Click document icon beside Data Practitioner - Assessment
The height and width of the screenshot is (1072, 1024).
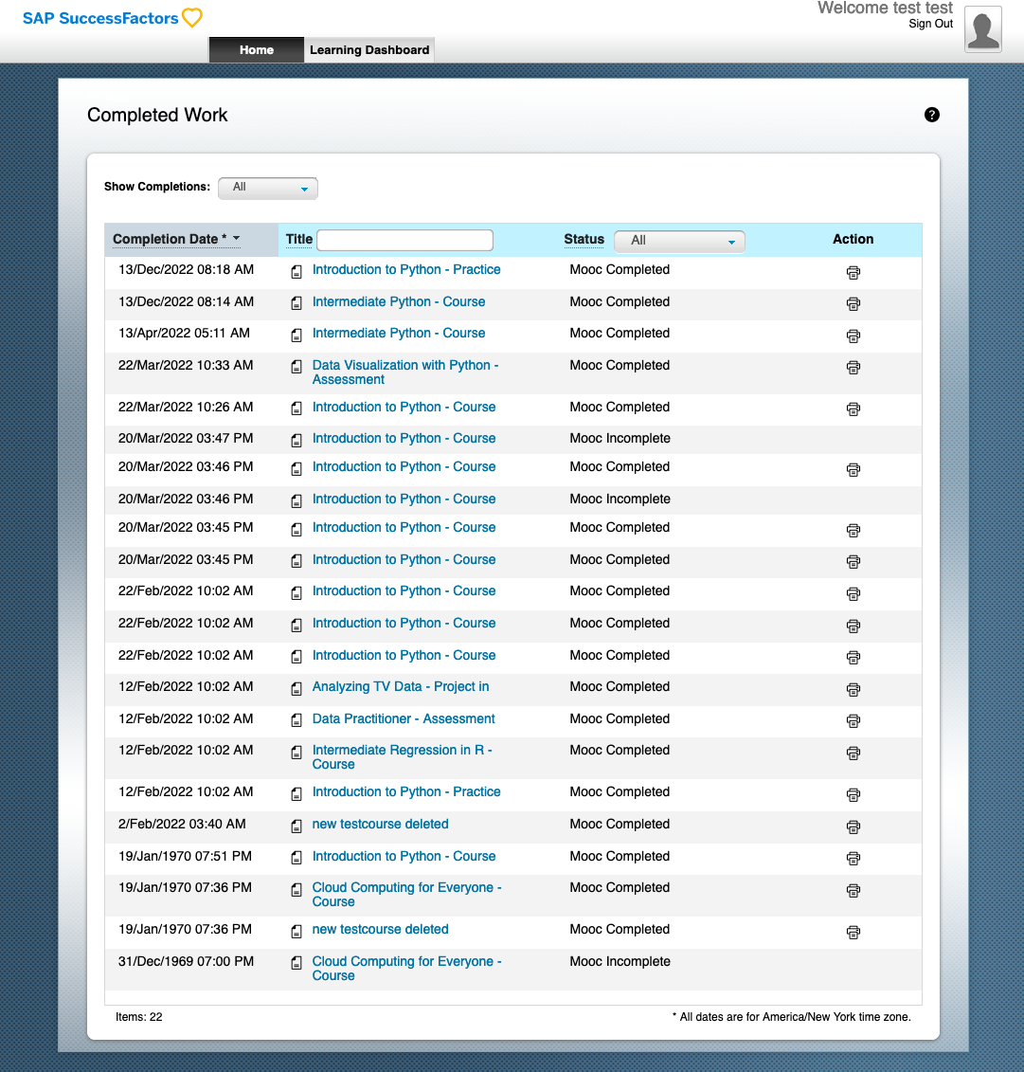[x=296, y=720]
